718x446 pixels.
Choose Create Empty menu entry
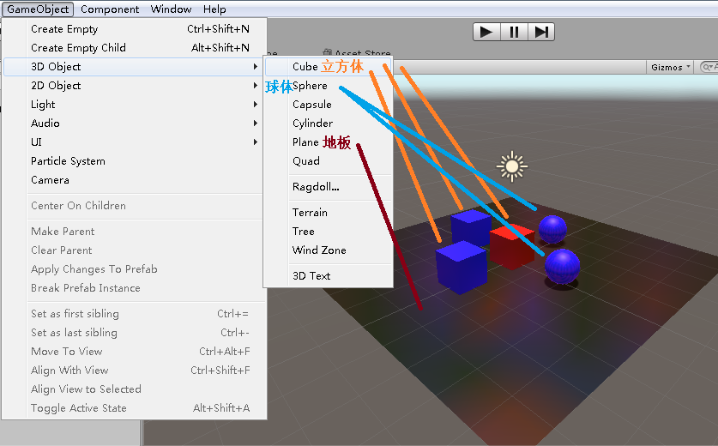point(135,29)
